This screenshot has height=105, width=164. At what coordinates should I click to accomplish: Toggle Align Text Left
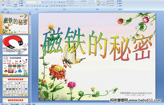point(52,6)
